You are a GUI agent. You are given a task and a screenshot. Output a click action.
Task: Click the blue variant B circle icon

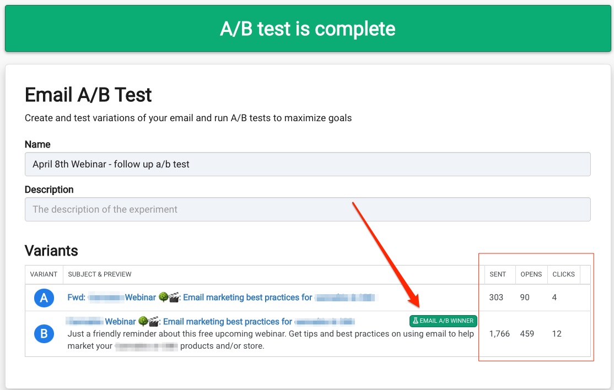44,334
